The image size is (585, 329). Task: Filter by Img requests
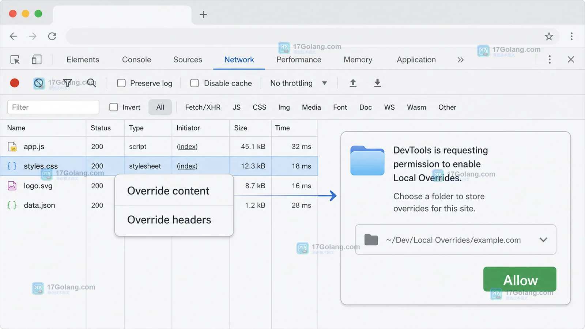(x=284, y=107)
